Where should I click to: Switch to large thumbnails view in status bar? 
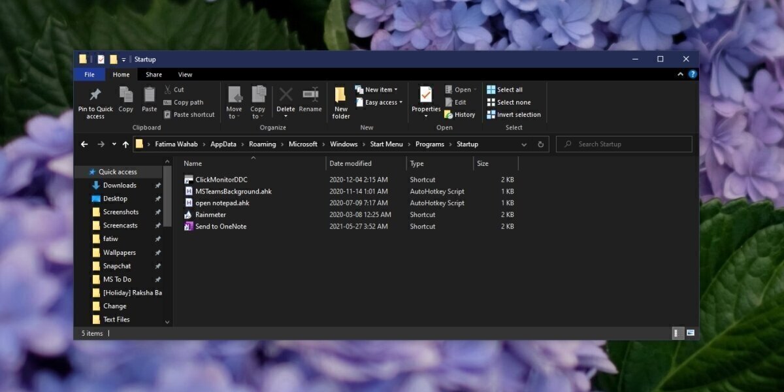[x=691, y=333]
